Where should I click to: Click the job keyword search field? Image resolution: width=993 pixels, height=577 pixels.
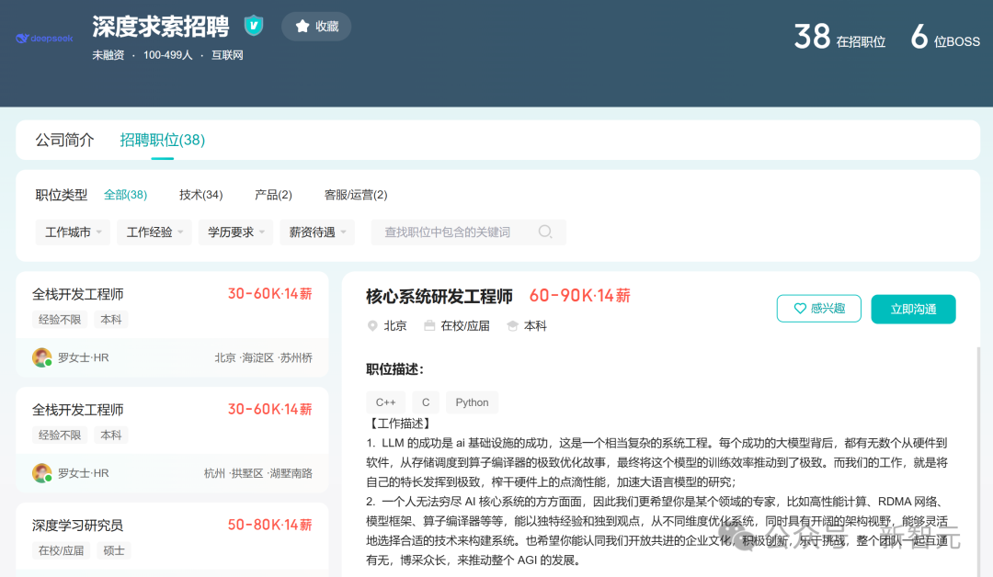tap(469, 232)
